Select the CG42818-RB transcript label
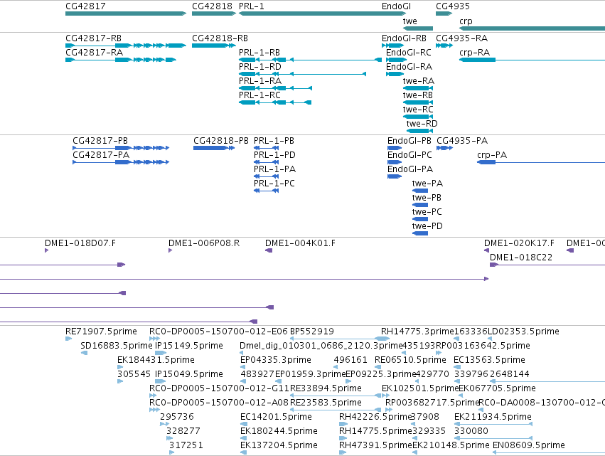 point(220,38)
